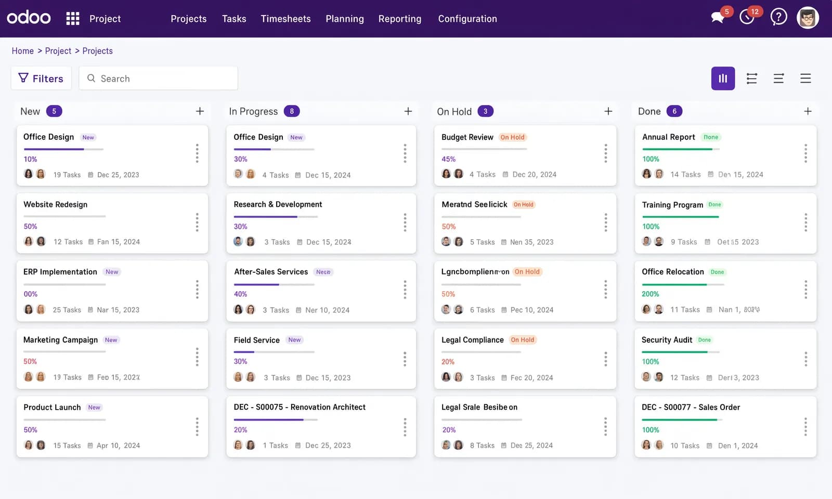Screen dimensions: 832x499
Task: Click progress bar on Office Relocation card
Action: 683,284
